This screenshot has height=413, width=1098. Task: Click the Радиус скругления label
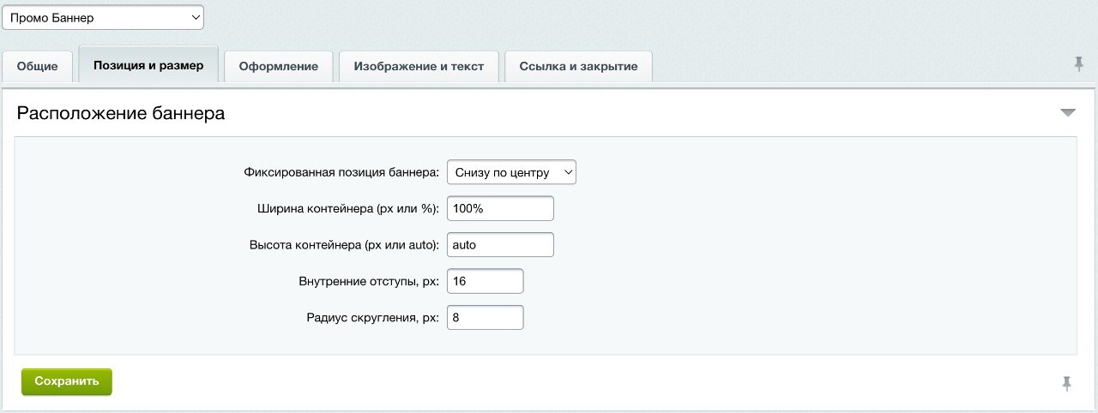(x=373, y=317)
